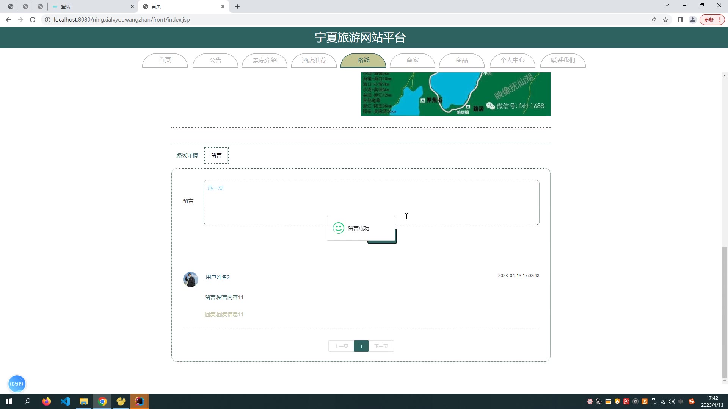
Task: View site information icon in address bar
Action: (48, 20)
